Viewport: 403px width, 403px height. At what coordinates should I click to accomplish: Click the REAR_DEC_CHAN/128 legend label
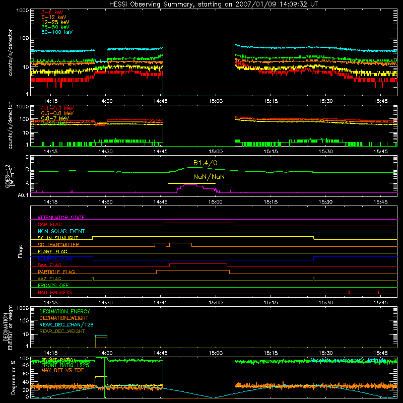pos(66,325)
